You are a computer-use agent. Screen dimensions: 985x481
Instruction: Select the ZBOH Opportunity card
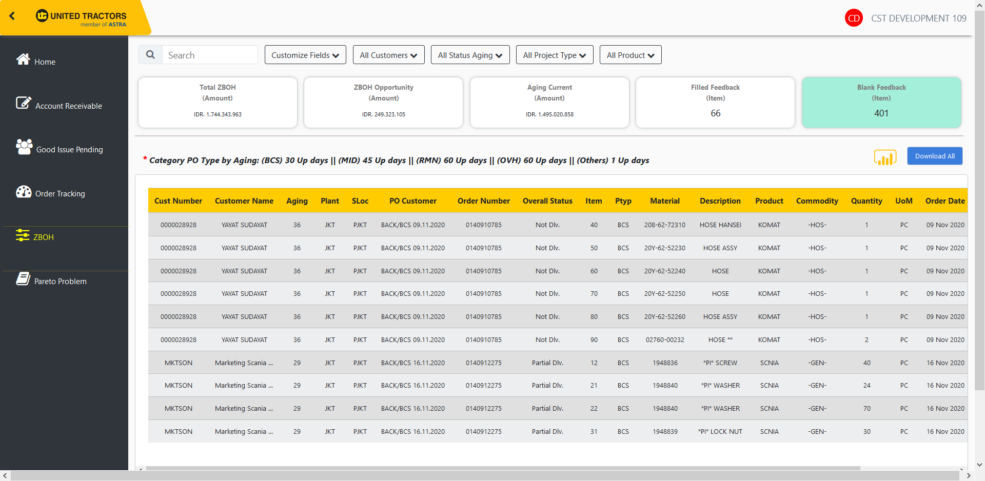click(x=384, y=103)
